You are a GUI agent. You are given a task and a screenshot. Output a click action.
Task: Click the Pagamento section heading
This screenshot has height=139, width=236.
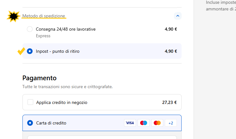point(39,78)
